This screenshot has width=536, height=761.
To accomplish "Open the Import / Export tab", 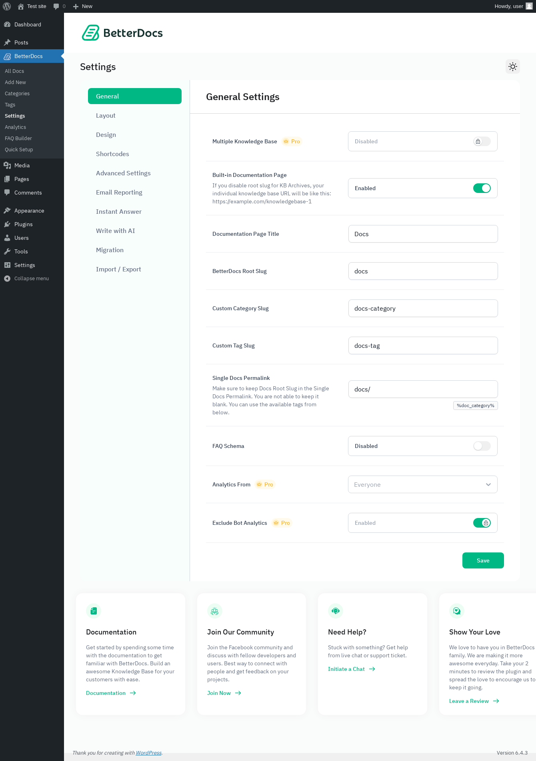I will point(135,269).
